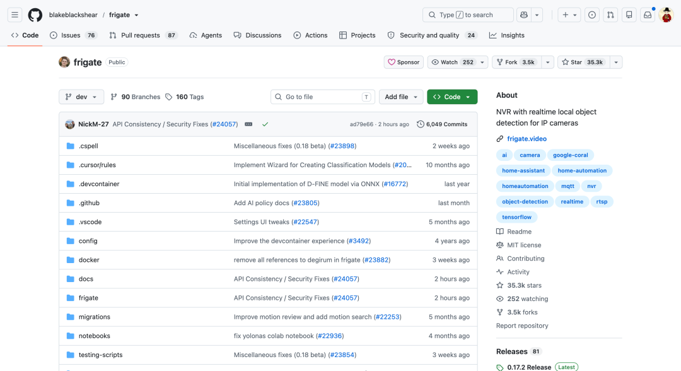Open the Projects tab
681x371 pixels.
358,35
